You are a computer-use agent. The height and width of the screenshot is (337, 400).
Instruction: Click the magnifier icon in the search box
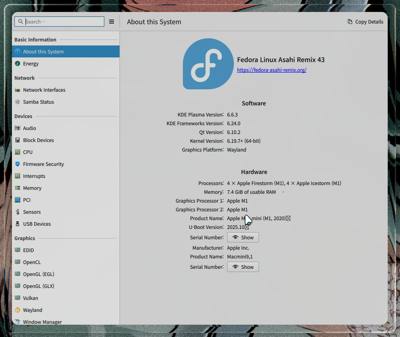(x=21, y=22)
